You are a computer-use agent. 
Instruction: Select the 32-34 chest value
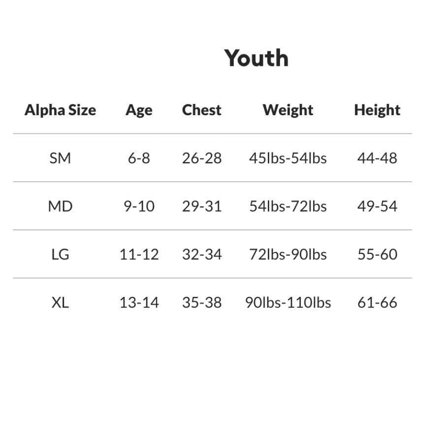202,254
